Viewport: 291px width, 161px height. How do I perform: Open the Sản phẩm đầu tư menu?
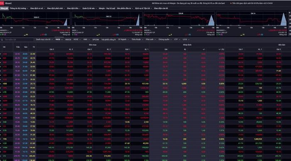pyautogui.click(x=125, y=8)
